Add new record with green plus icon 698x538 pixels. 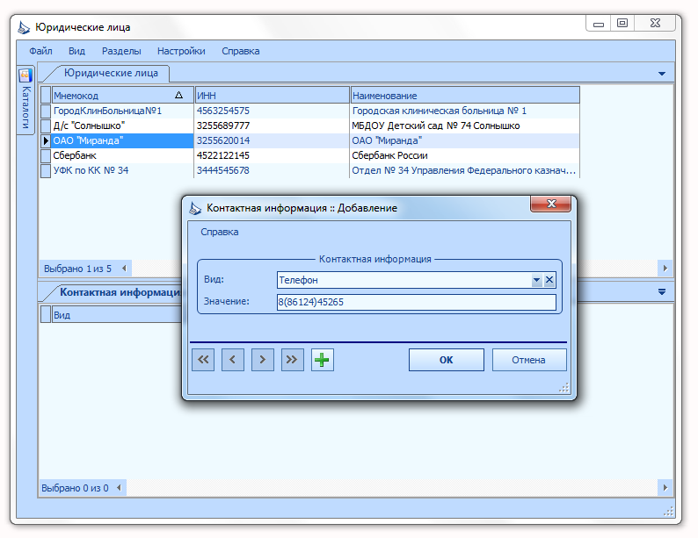tap(323, 360)
